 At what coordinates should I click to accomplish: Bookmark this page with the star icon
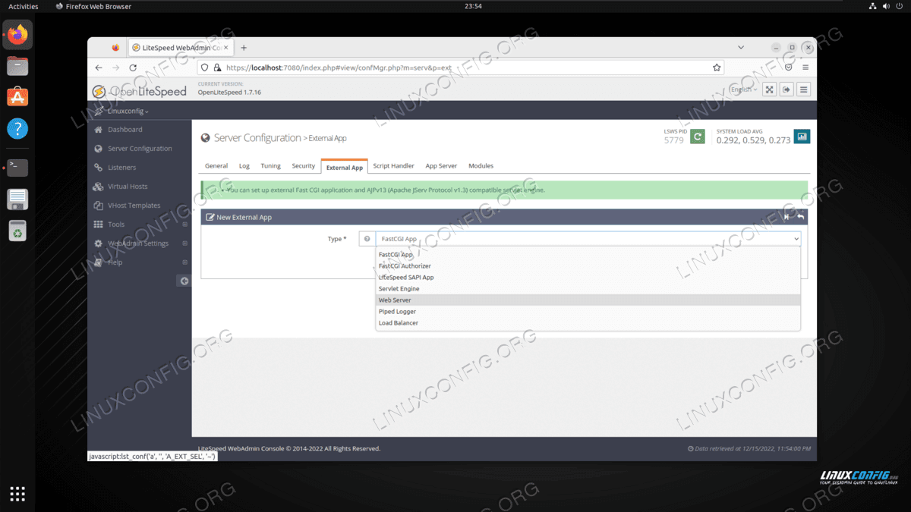click(717, 68)
